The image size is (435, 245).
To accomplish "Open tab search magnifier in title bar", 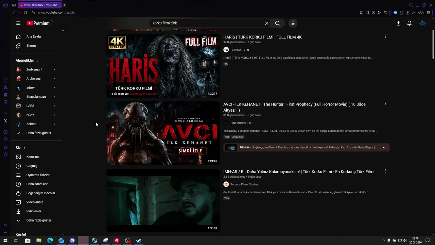I will (x=411, y=5).
